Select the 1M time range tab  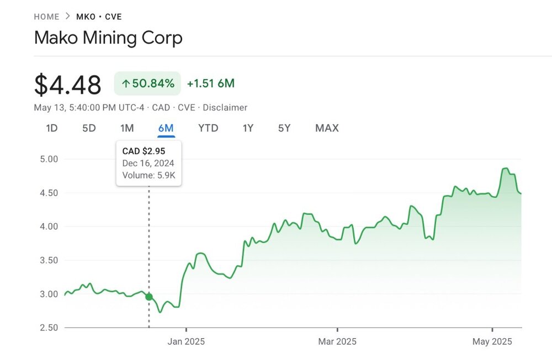coord(127,128)
